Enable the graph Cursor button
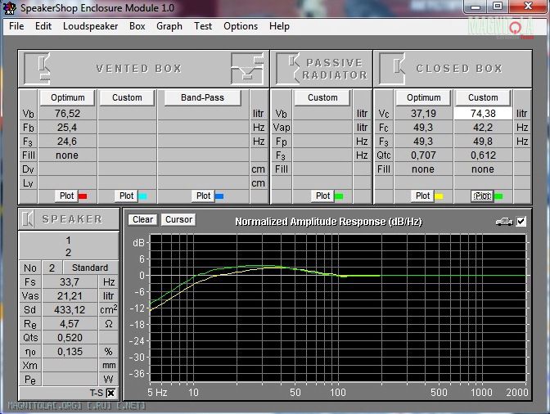This screenshot has height=414, width=550. [178, 219]
